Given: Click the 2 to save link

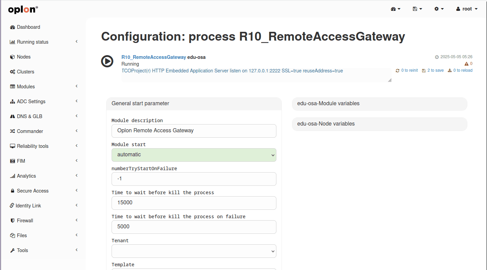Looking at the screenshot, I should (433, 70).
